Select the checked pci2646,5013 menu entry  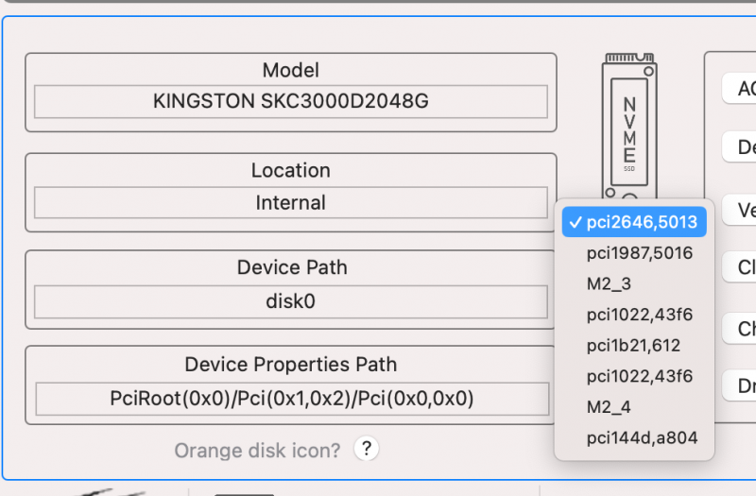[633, 222]
